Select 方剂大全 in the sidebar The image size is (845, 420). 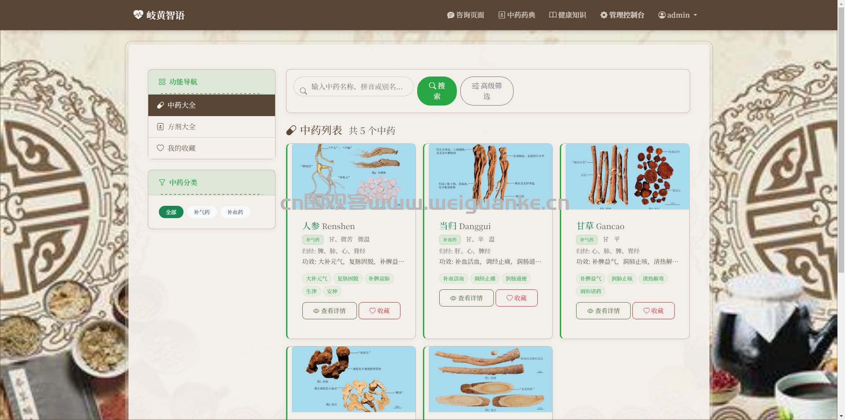(x=212, y=127)
